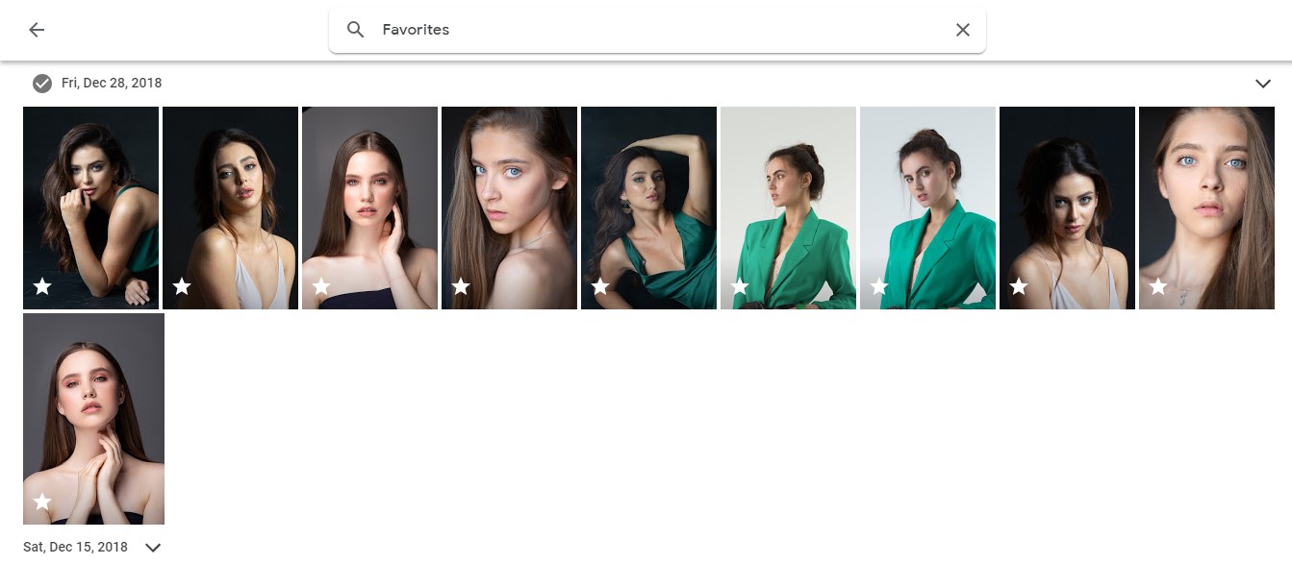
Task: Click star on eighth photo, dark background
Action: click(1019, 286)
